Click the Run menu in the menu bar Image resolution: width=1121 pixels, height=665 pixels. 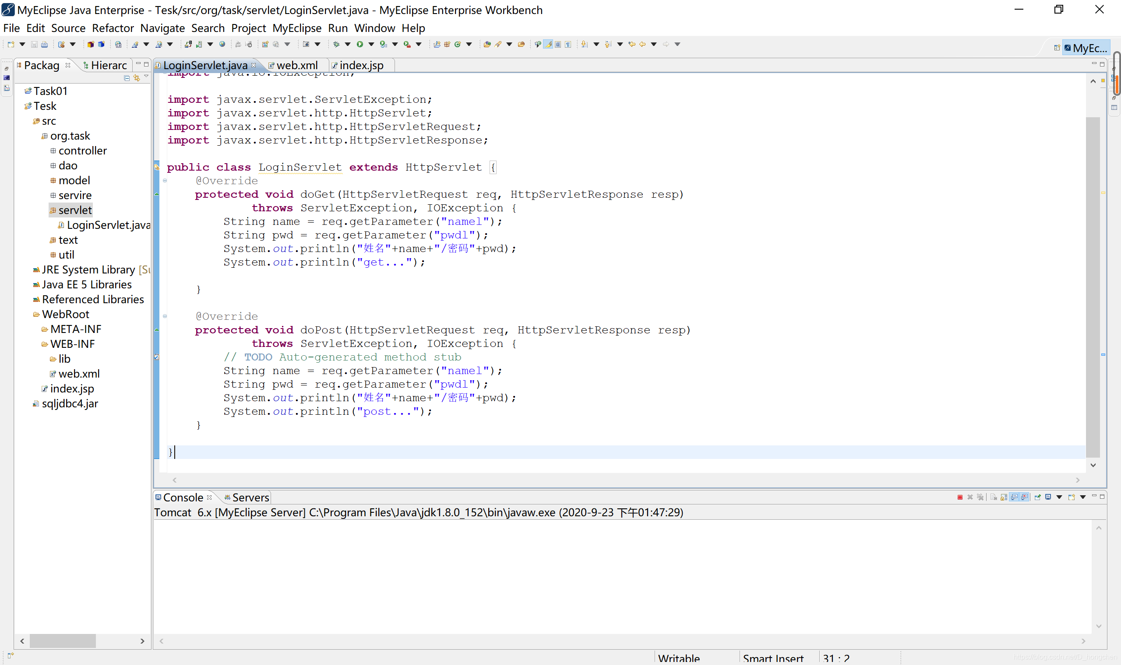click(338, 28)
